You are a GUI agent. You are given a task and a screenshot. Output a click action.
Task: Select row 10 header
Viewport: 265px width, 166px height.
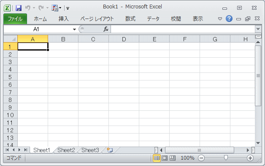[10, 115]
